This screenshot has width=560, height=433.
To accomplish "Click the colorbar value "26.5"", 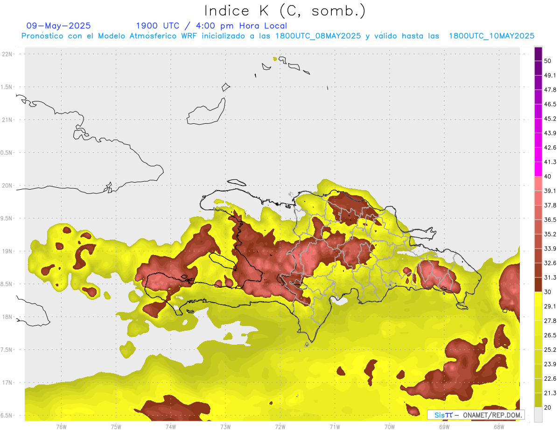I will [x=550, y=335].
